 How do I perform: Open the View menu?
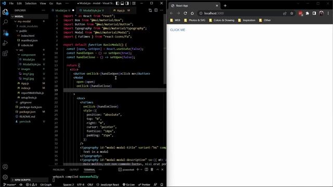[x=43, y=4]
